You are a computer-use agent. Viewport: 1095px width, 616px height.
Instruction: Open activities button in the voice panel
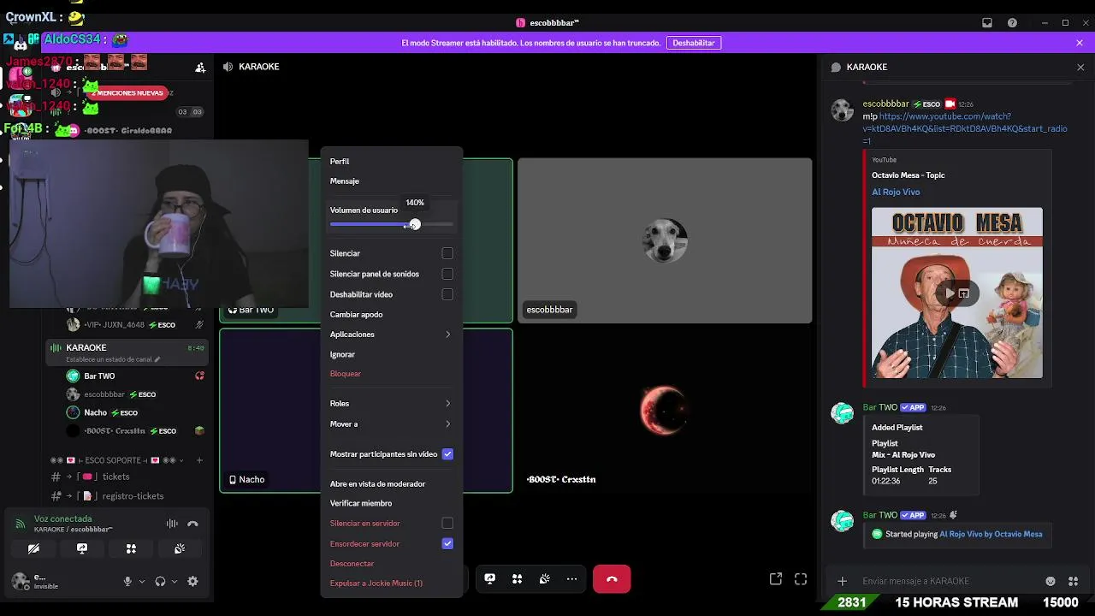tap(131, 548)
